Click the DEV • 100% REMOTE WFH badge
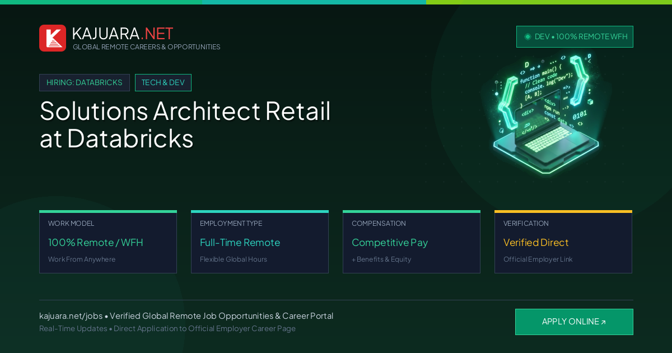 [x=575, y=36]
